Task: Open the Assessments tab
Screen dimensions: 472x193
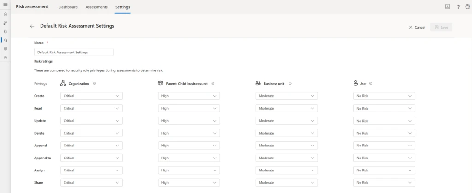Action: coord(96,7)
